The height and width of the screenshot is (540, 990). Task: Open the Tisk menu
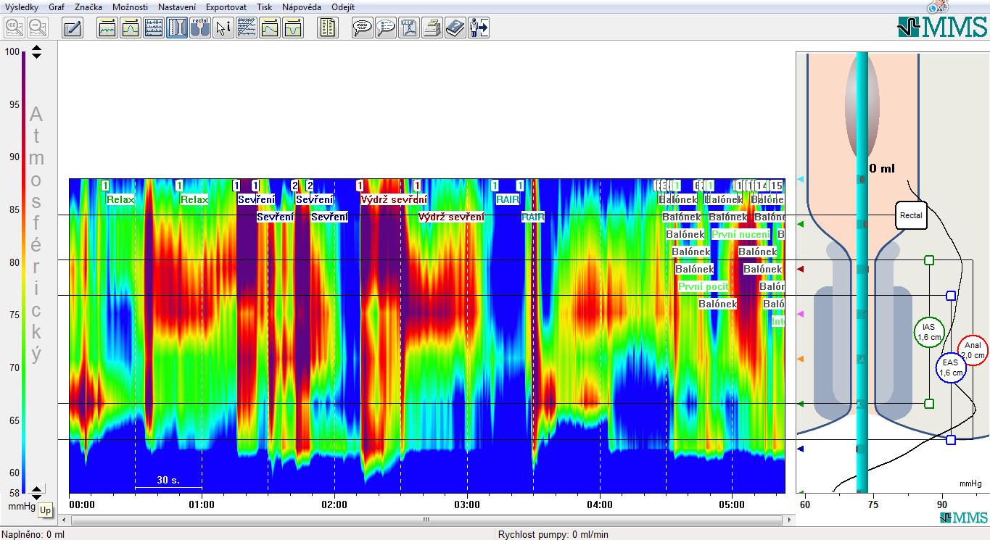coord(265,7)
